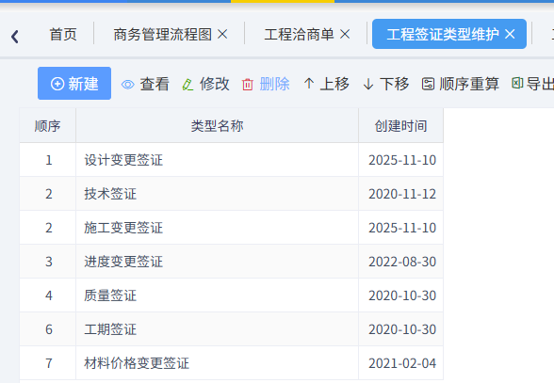Switch to 商务管理流程图 tab
The image size is (554, 383).
(162, 34)
